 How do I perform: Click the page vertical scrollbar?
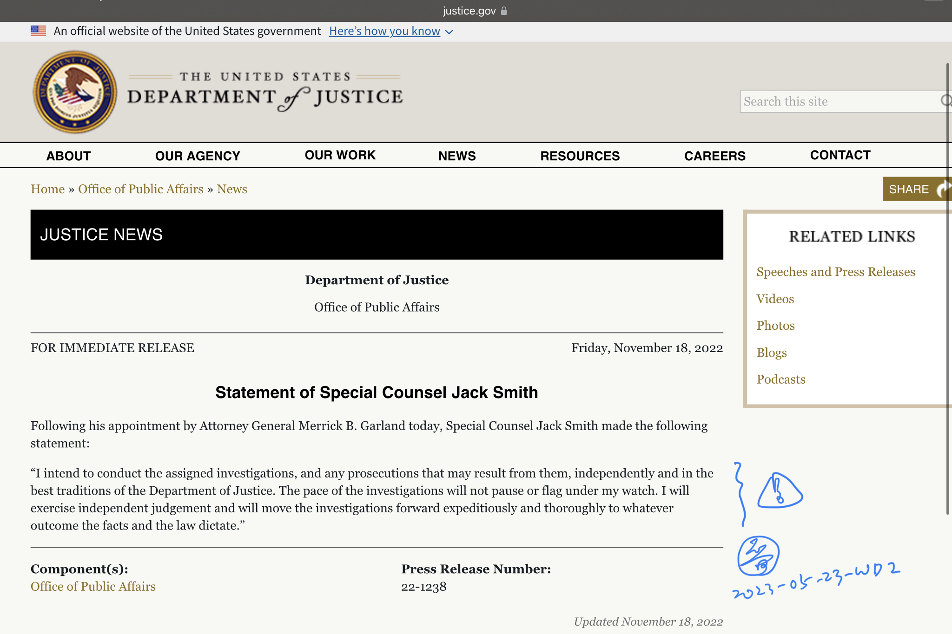click(x=948, y=288)
